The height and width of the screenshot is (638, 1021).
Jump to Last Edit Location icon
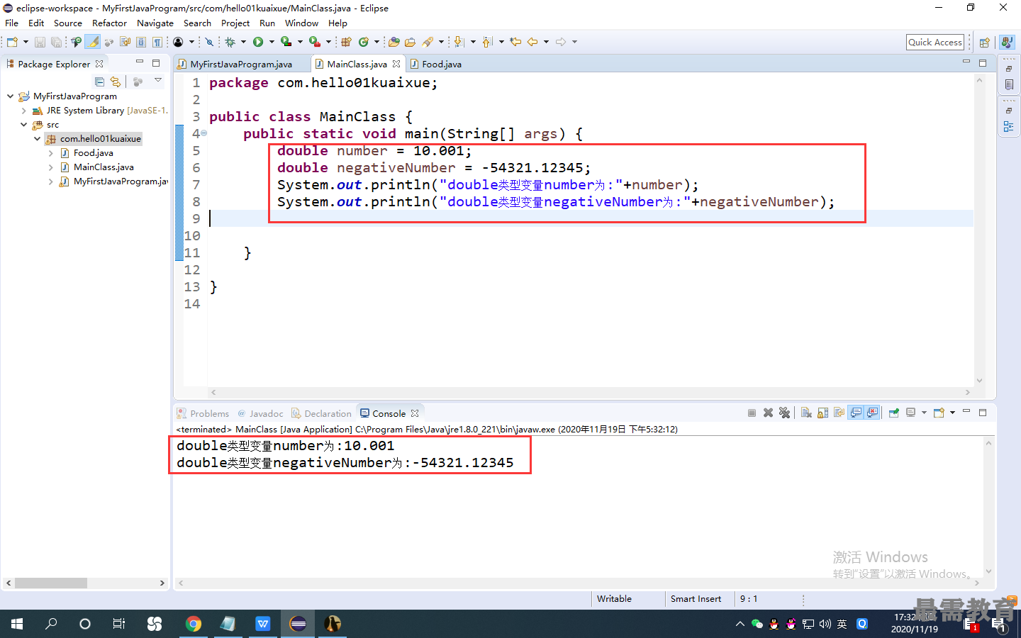pyautogui.click(x=515, y=42)
